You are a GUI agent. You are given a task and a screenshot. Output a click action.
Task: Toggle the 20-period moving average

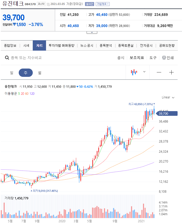[x=23, y=94]
